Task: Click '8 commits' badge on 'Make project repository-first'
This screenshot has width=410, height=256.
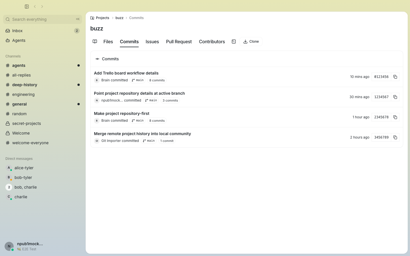Action: 157,121
